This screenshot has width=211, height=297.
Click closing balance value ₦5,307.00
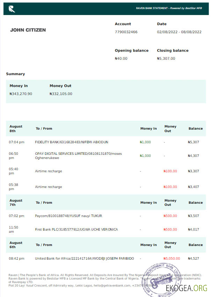(166, 59)
